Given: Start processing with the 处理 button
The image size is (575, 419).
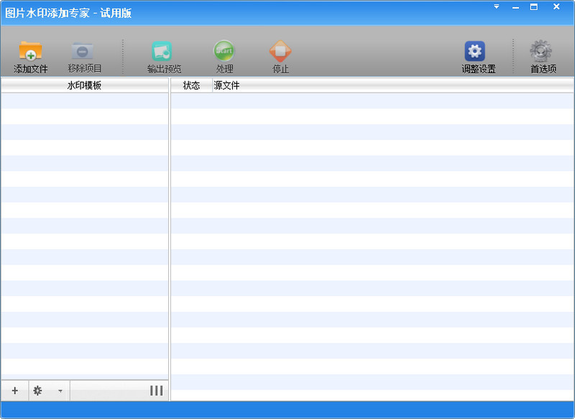Looking at the screenshot, I should tap(224, 52).
